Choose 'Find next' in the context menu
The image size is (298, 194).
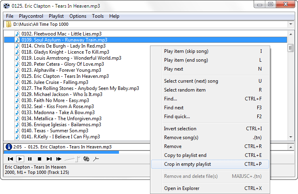210,108
